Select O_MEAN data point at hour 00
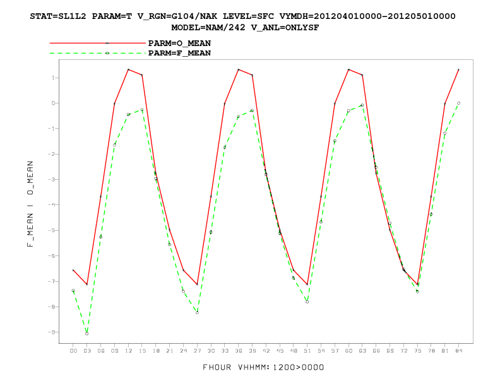 pyautogui.click(x=73, y=270)
